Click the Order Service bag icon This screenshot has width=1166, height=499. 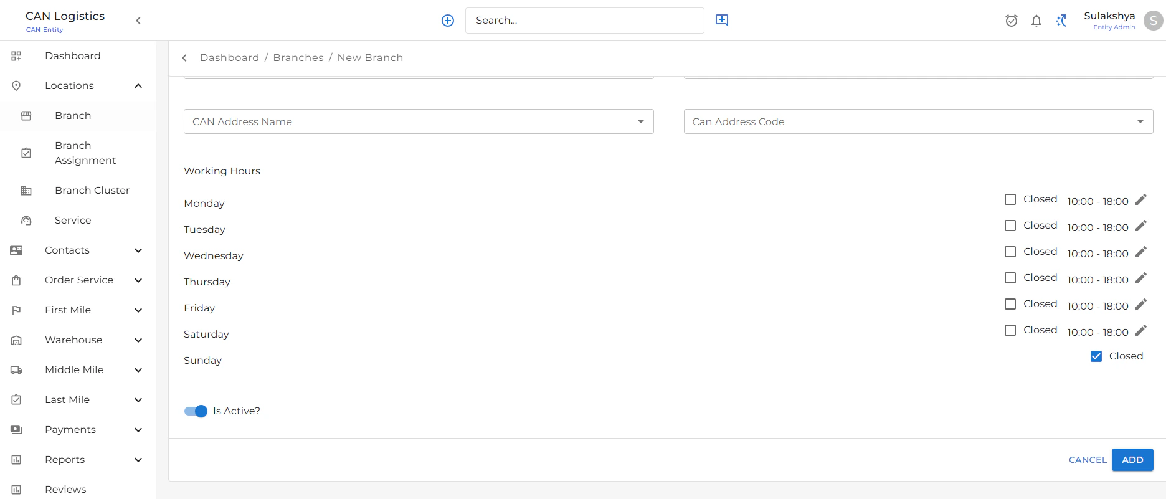click(16, 280)
